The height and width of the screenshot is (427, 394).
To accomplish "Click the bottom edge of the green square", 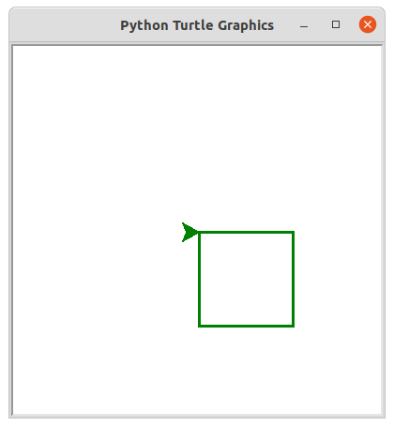I will (x=246, y=327).
